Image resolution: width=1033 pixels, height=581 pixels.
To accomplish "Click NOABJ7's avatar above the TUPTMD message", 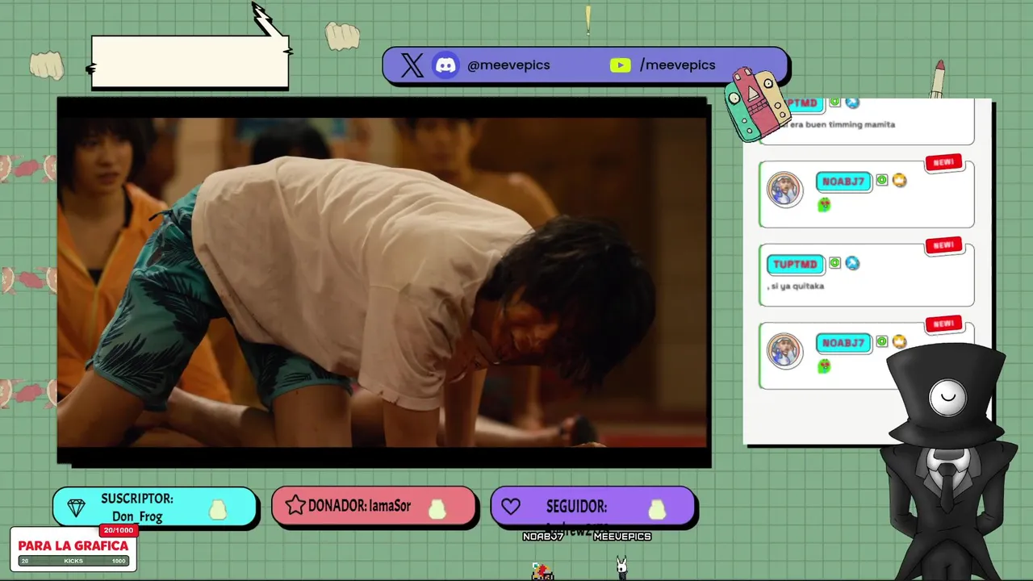I will 784,190.
